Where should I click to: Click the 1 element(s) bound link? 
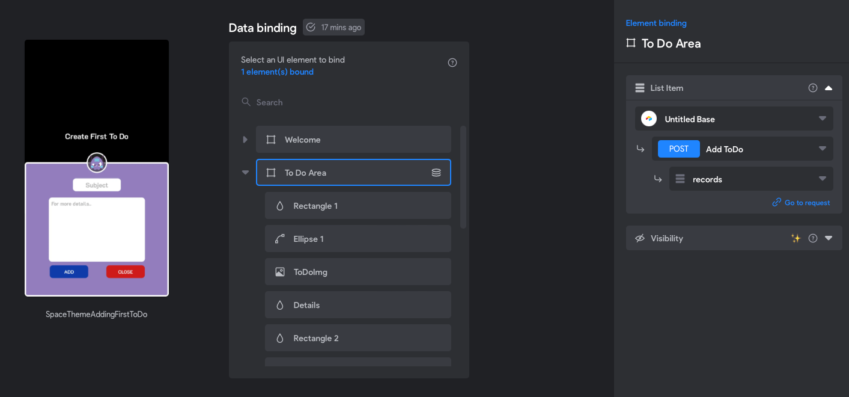coord(277,72)
